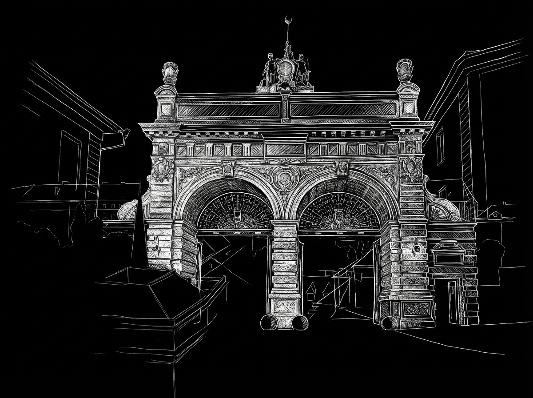Click the gutter corner on the left building

tap(124, 132)
